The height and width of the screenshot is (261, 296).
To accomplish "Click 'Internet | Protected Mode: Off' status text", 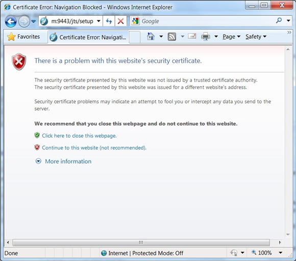I will click(x=146, y=253).
